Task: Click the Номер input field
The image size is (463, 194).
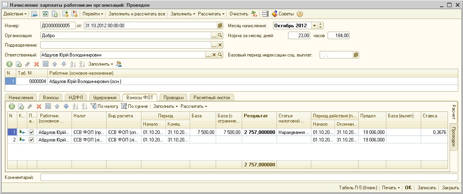Action: [x=58, y=26]
